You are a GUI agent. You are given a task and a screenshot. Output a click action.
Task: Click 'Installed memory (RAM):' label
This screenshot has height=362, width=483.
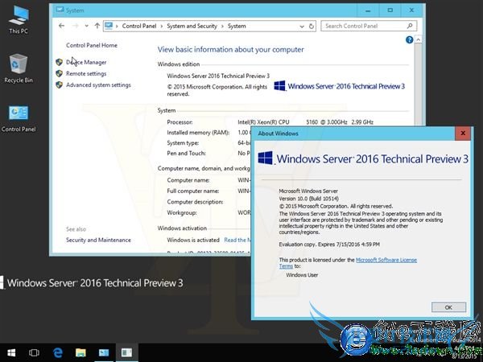click(198, 133)
